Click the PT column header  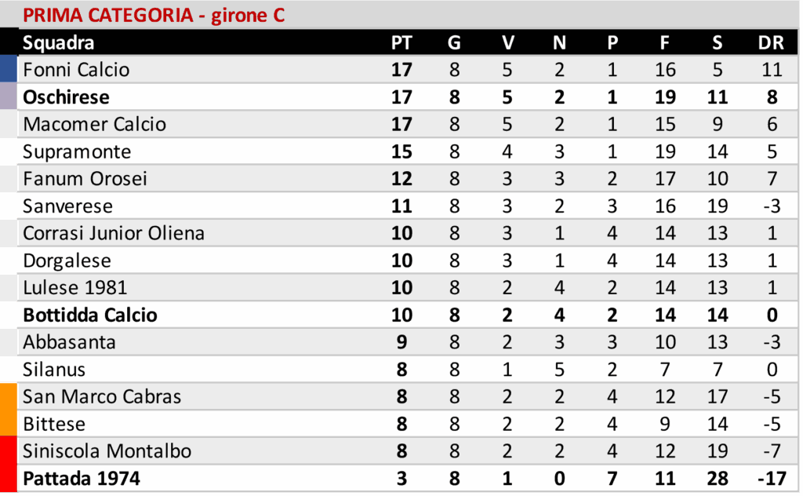pyautogui.click(x=401, y=42)
